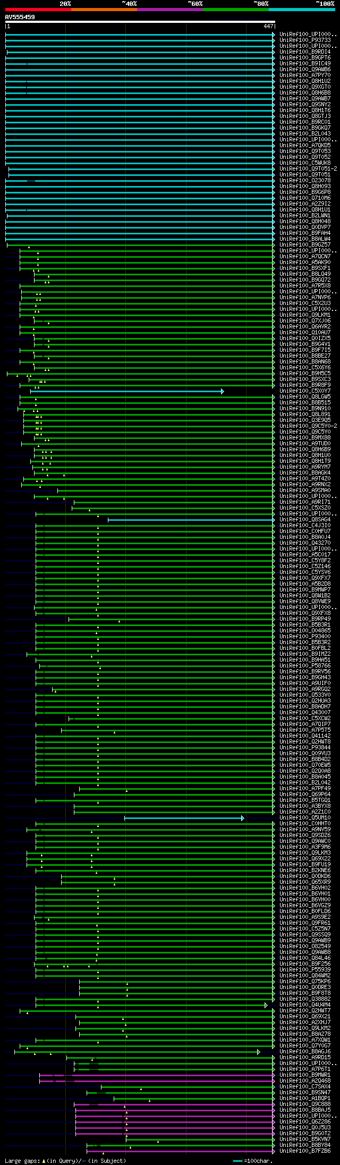This screenshot has width=340, height=1165.
Task: Click UniRef100_Q8LGW5 label
Action: (x=305, y=396)
